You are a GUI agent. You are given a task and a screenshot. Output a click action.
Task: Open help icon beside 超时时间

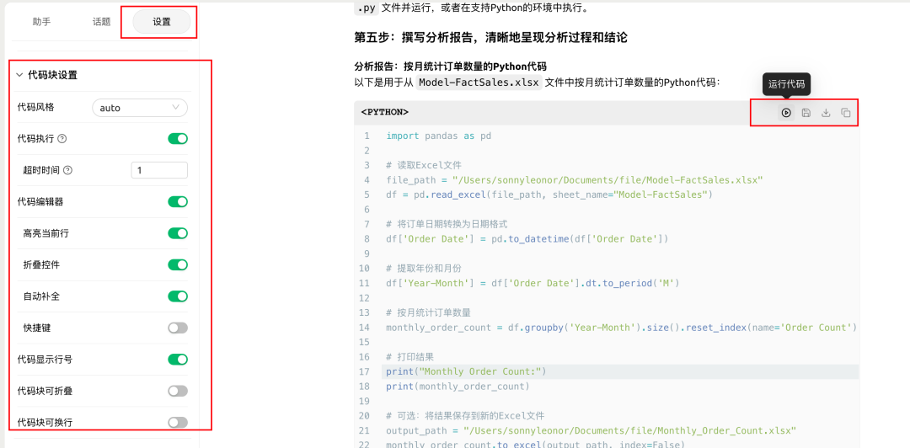point(68,171)
